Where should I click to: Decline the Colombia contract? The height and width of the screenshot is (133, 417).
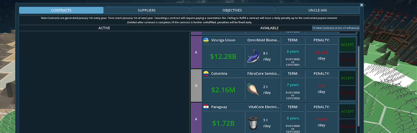click(x=347, y=93)
